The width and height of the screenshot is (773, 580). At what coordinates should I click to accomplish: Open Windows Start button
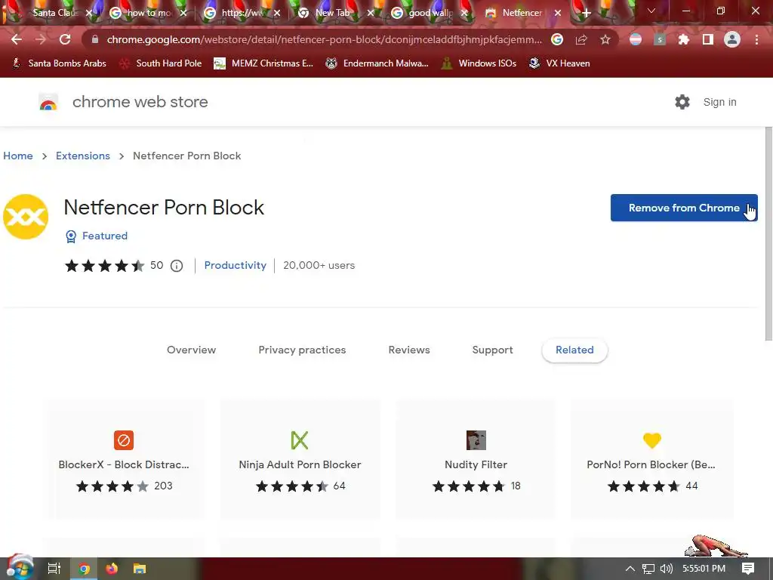(19, 568)
